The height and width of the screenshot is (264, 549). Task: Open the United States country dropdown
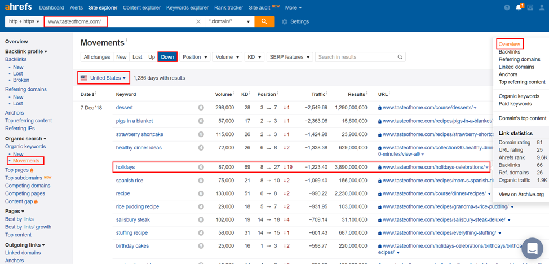pos(104,78)
